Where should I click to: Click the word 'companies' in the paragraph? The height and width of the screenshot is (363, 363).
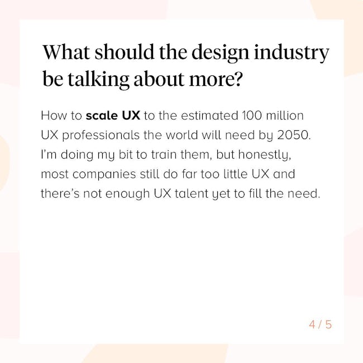pos(104,175)
